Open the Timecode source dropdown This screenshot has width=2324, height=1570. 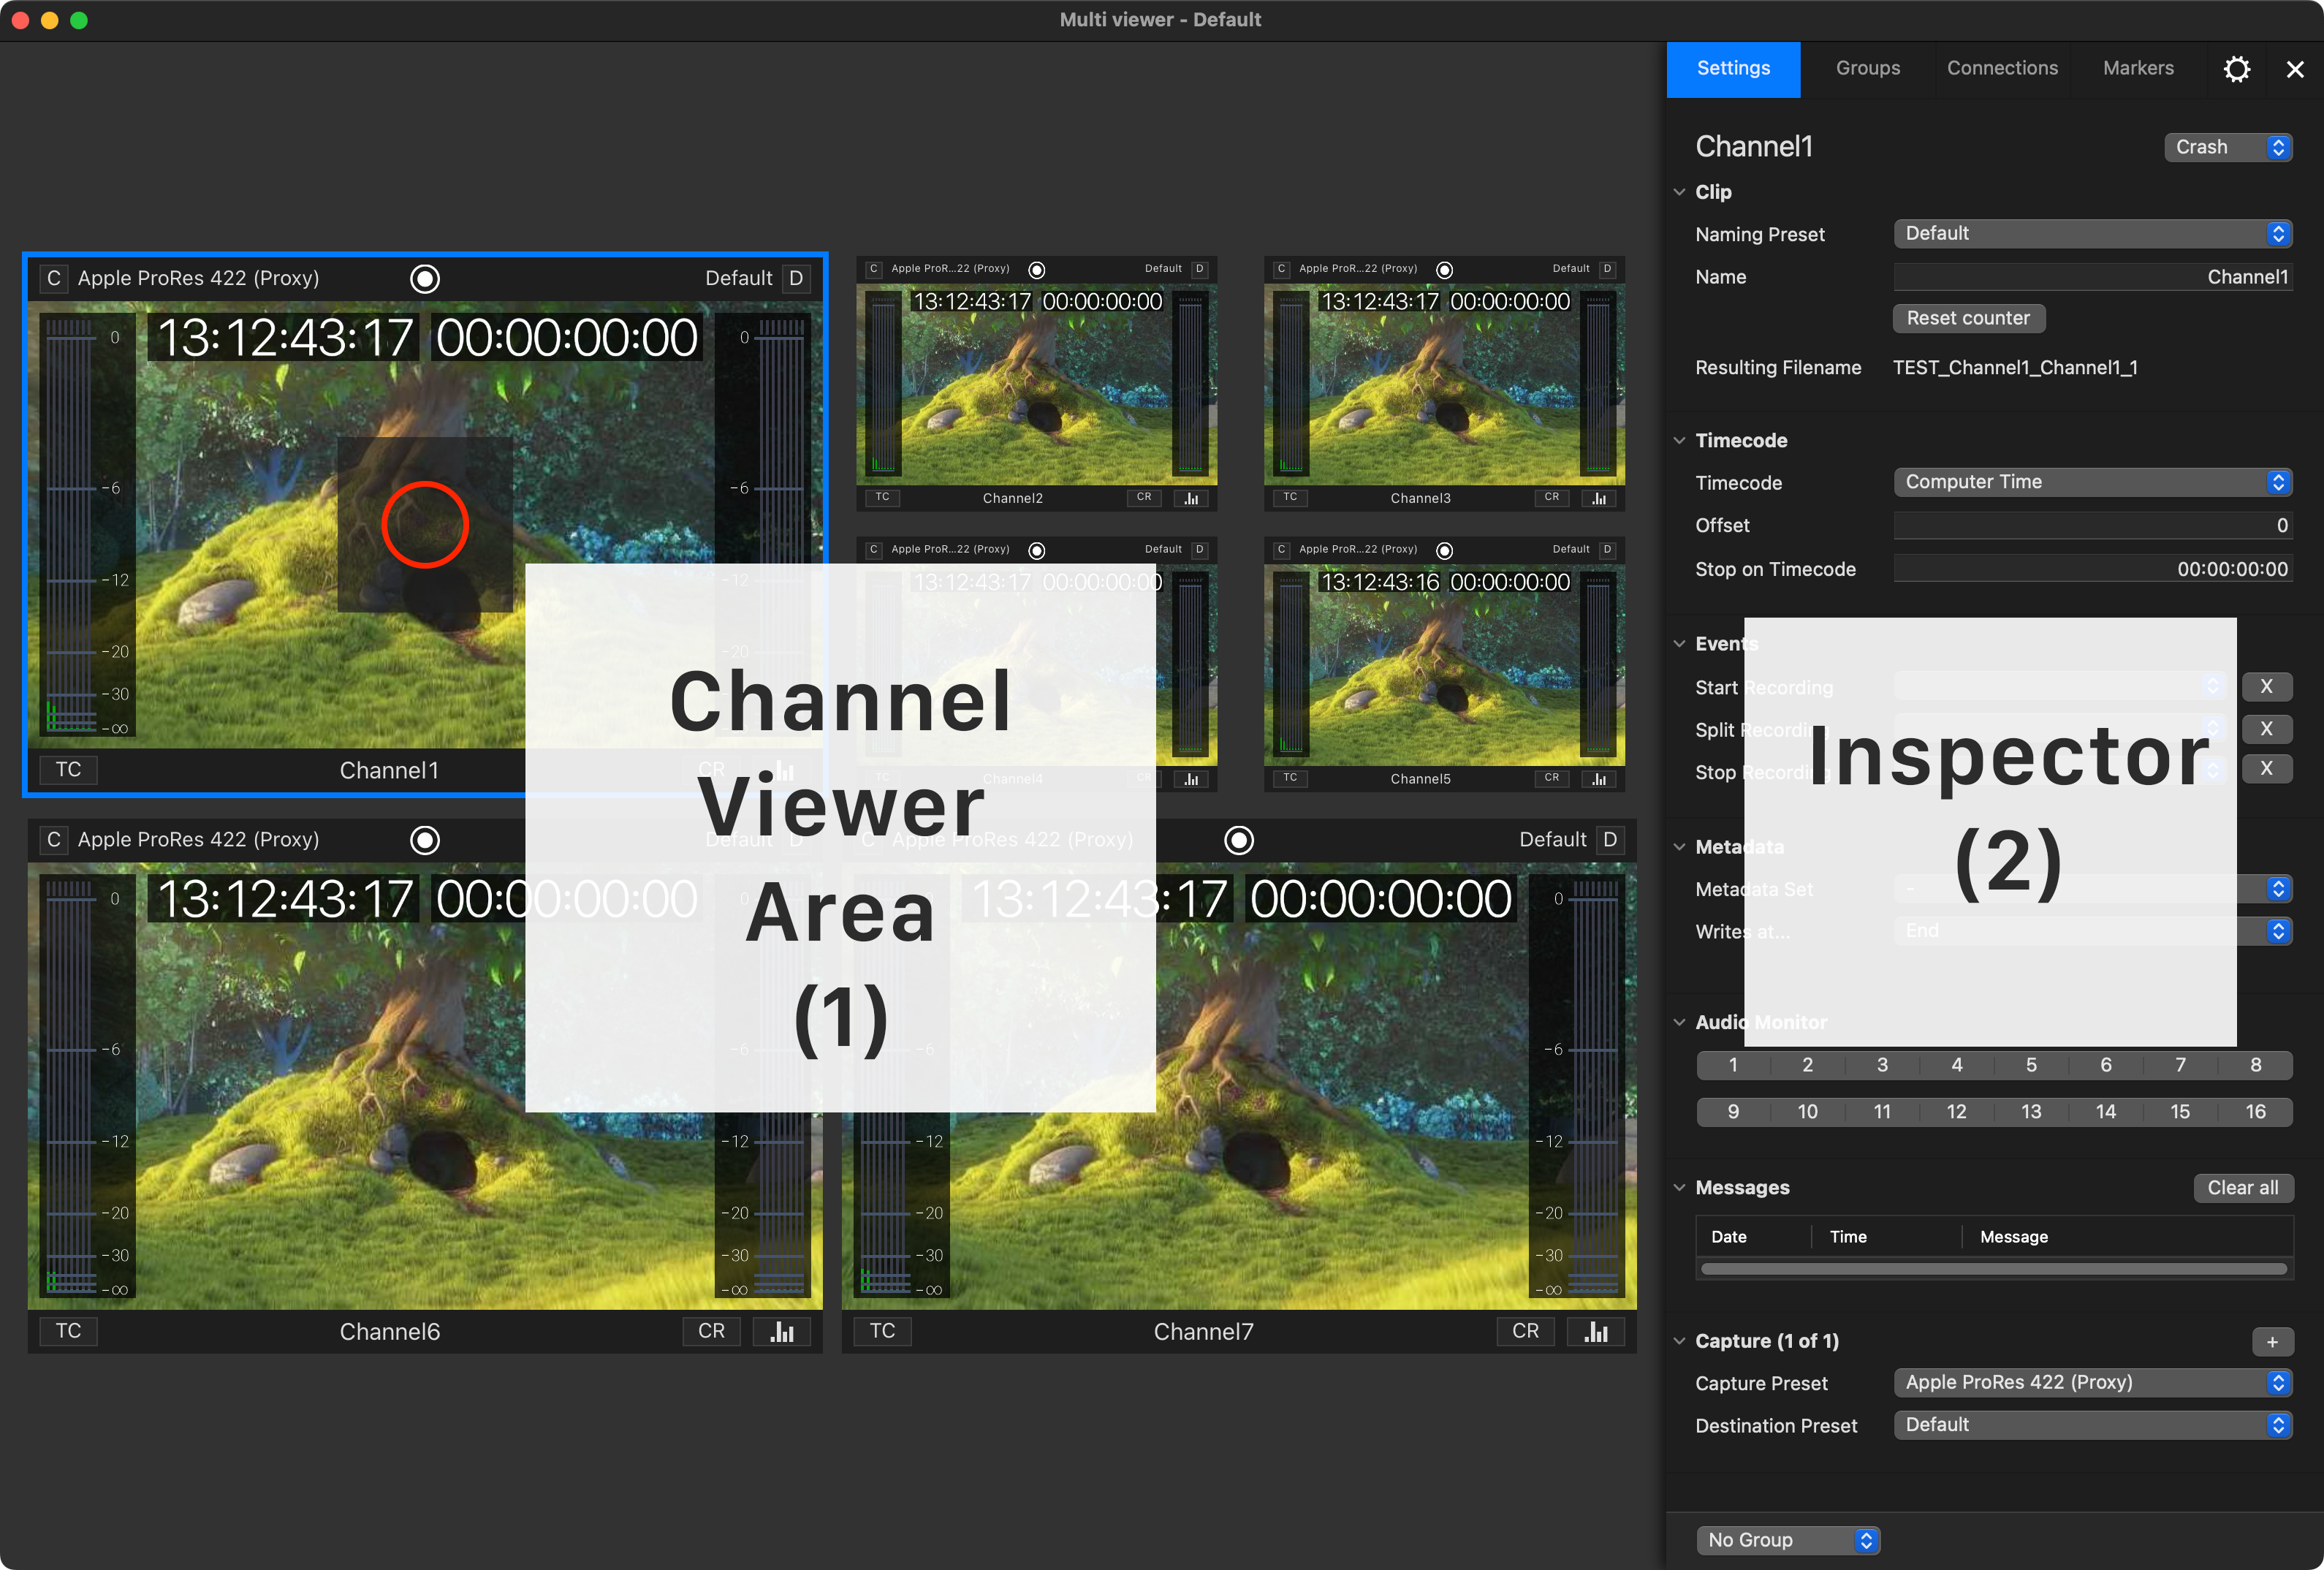[2092, 482]
